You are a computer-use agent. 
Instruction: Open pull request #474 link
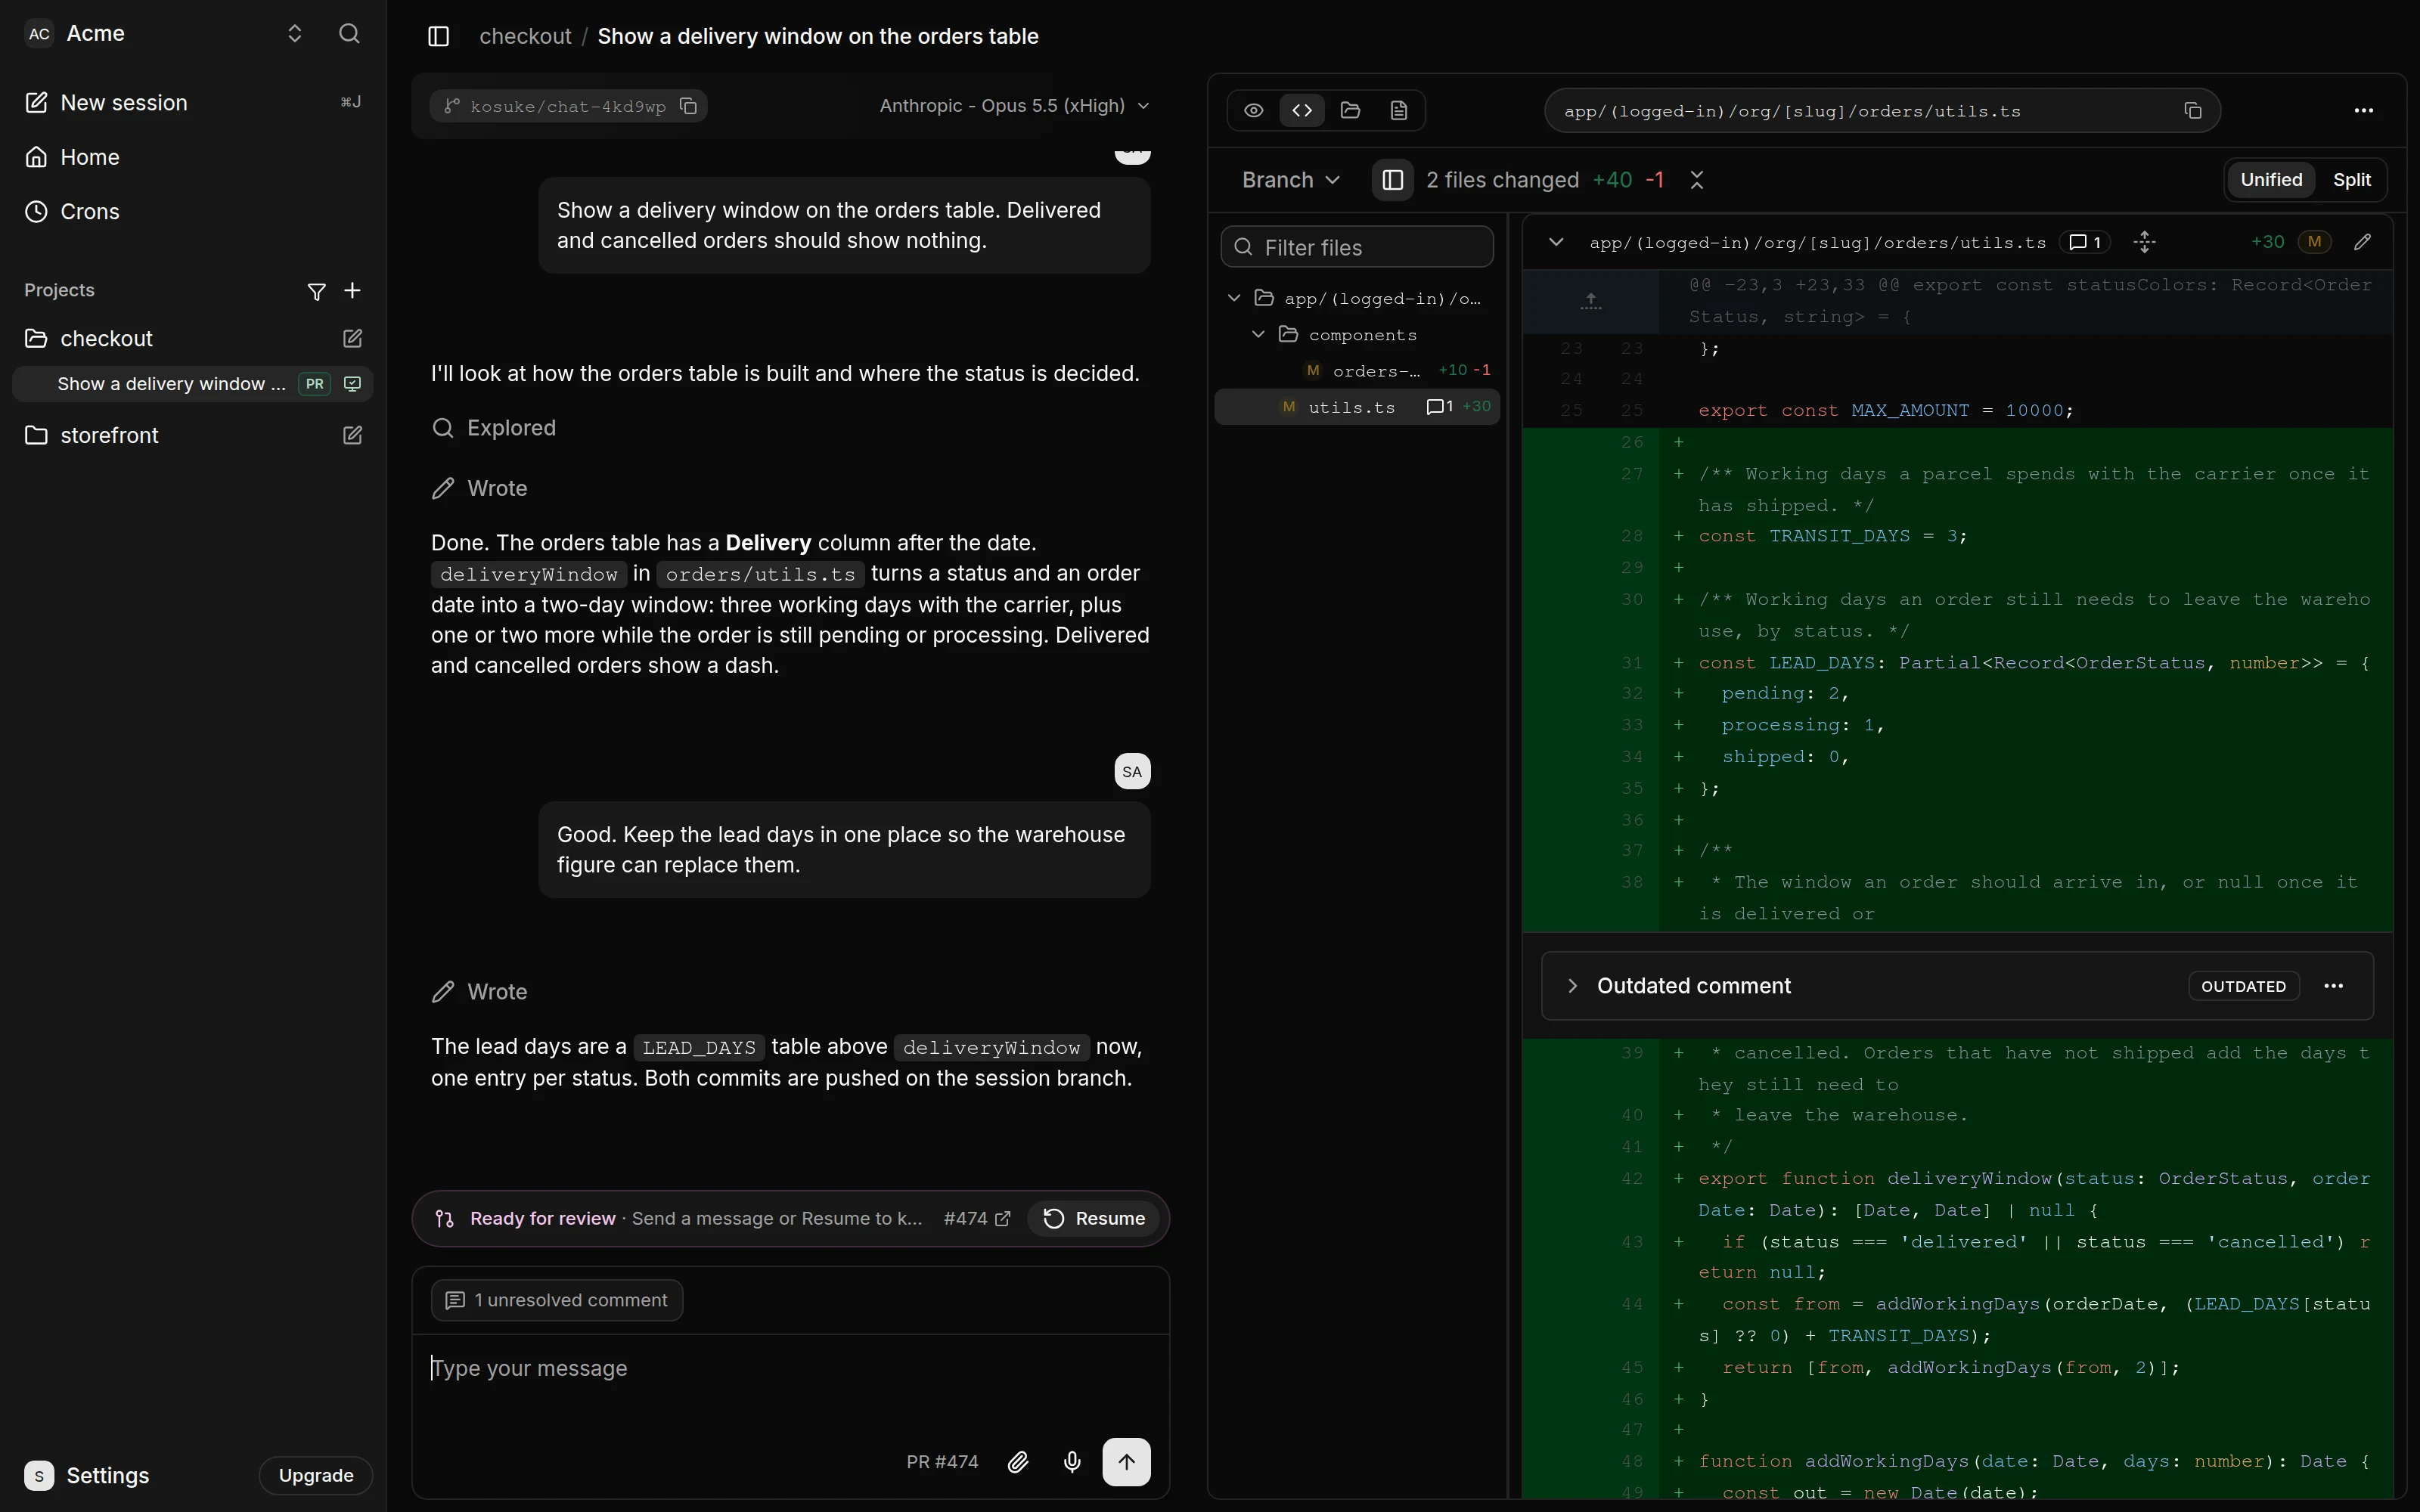coord(976,1219)
